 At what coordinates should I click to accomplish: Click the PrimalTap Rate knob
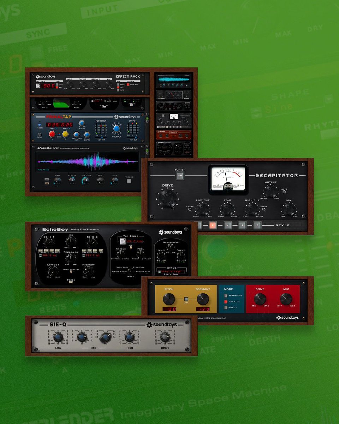(77, 135)
